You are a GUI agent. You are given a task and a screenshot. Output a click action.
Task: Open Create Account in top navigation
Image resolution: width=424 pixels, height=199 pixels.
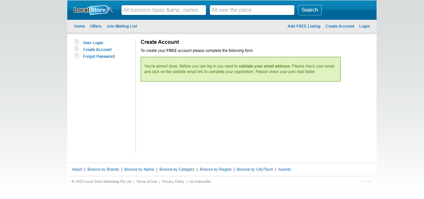tap(340, 26)
